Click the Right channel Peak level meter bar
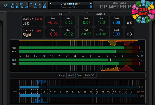The width and height of the screenshot is (155, 105). pos(79,64)
